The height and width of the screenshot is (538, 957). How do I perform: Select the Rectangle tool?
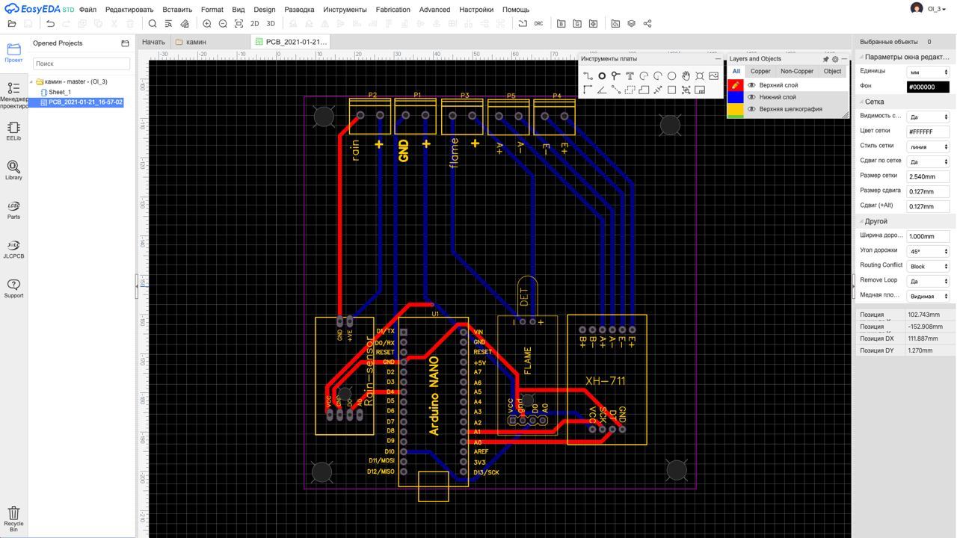tap(671, 90)
